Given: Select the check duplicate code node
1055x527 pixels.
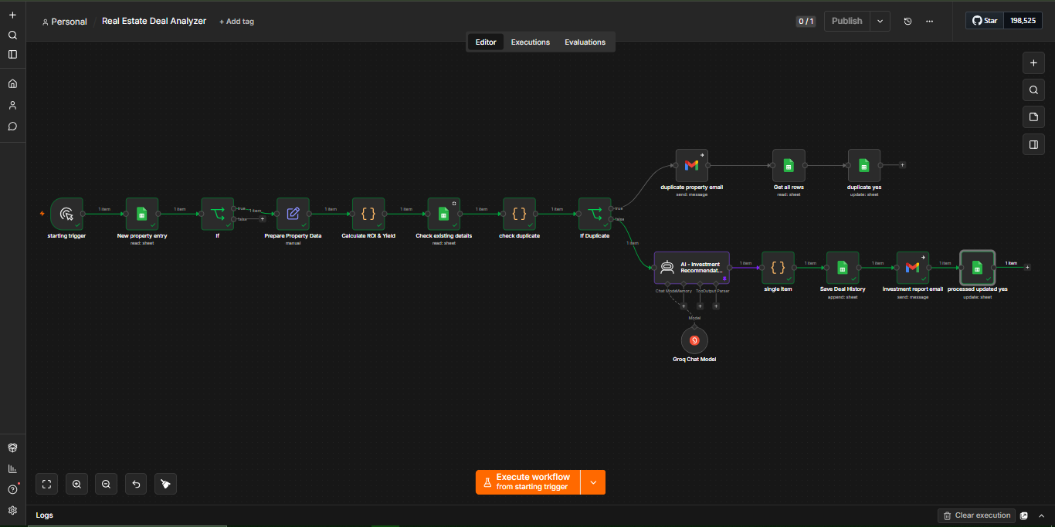Looking at the screenshot, I should coord(519,214).
